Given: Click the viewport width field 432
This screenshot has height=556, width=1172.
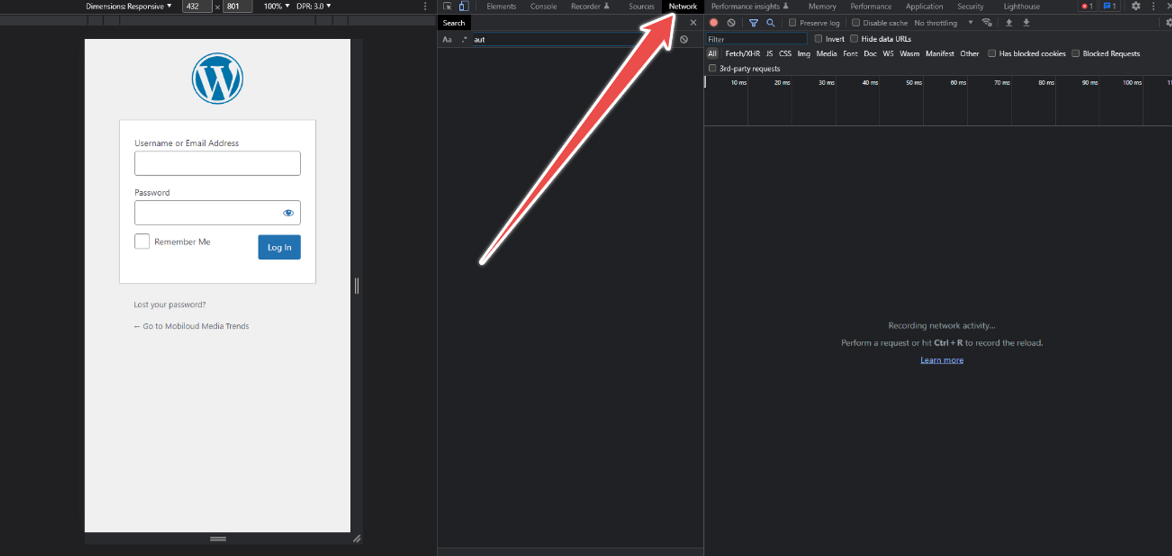Looking at the screenshot, I should pos(197,6).
